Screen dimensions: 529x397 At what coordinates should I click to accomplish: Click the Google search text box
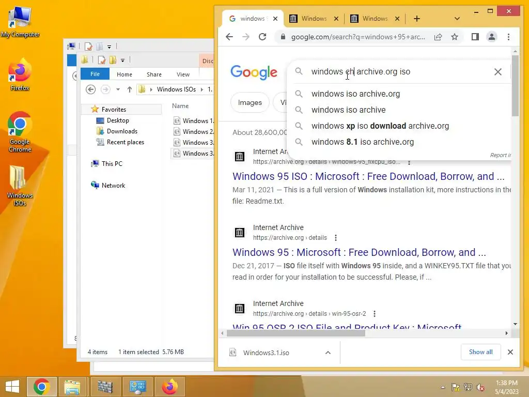click(x=398, y=71)
